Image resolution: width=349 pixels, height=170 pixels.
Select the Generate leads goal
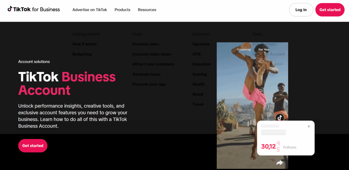coord(146,74)
